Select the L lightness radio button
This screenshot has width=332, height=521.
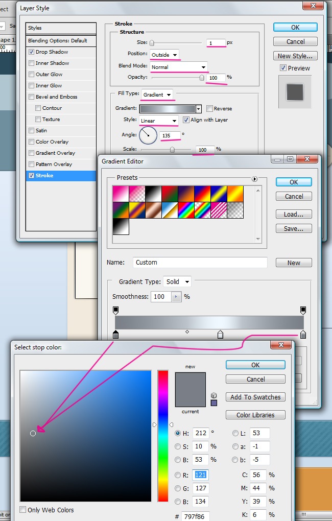(x=235, y=433)
